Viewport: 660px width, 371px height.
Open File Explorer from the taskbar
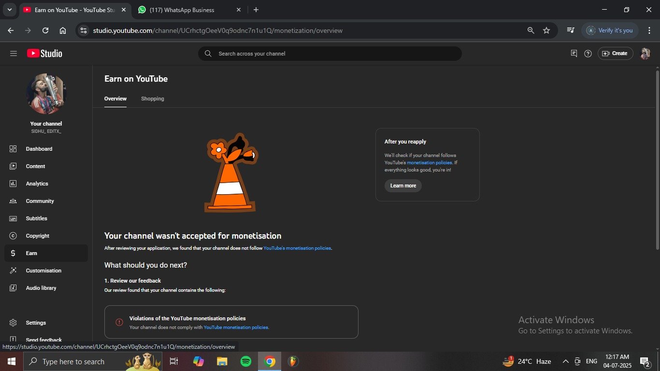coord(222,361)
